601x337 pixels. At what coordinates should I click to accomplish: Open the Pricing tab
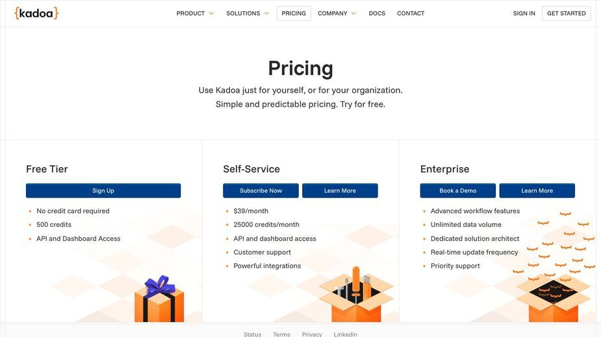[294, 14]
